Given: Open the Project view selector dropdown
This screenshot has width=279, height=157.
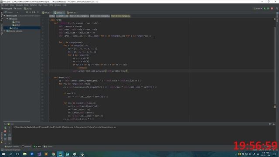Looking at the screenshot, I should pos(12,13).
